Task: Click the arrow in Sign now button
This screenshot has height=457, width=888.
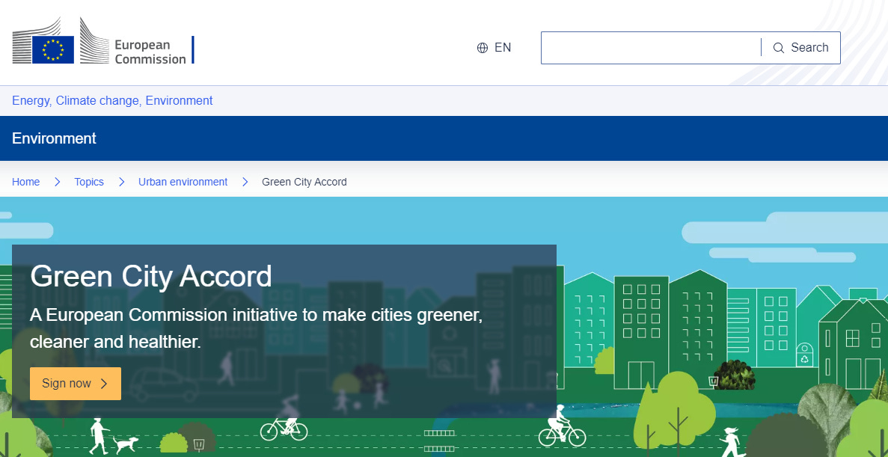Action: pos(104,384)
